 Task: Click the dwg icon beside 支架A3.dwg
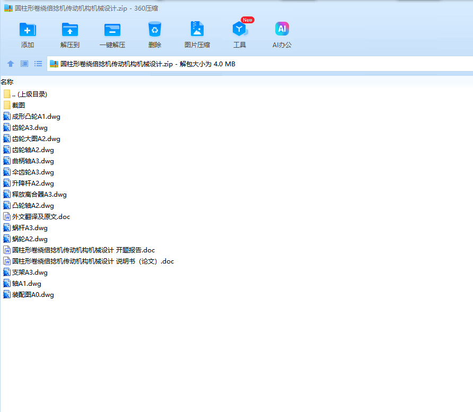7,273
